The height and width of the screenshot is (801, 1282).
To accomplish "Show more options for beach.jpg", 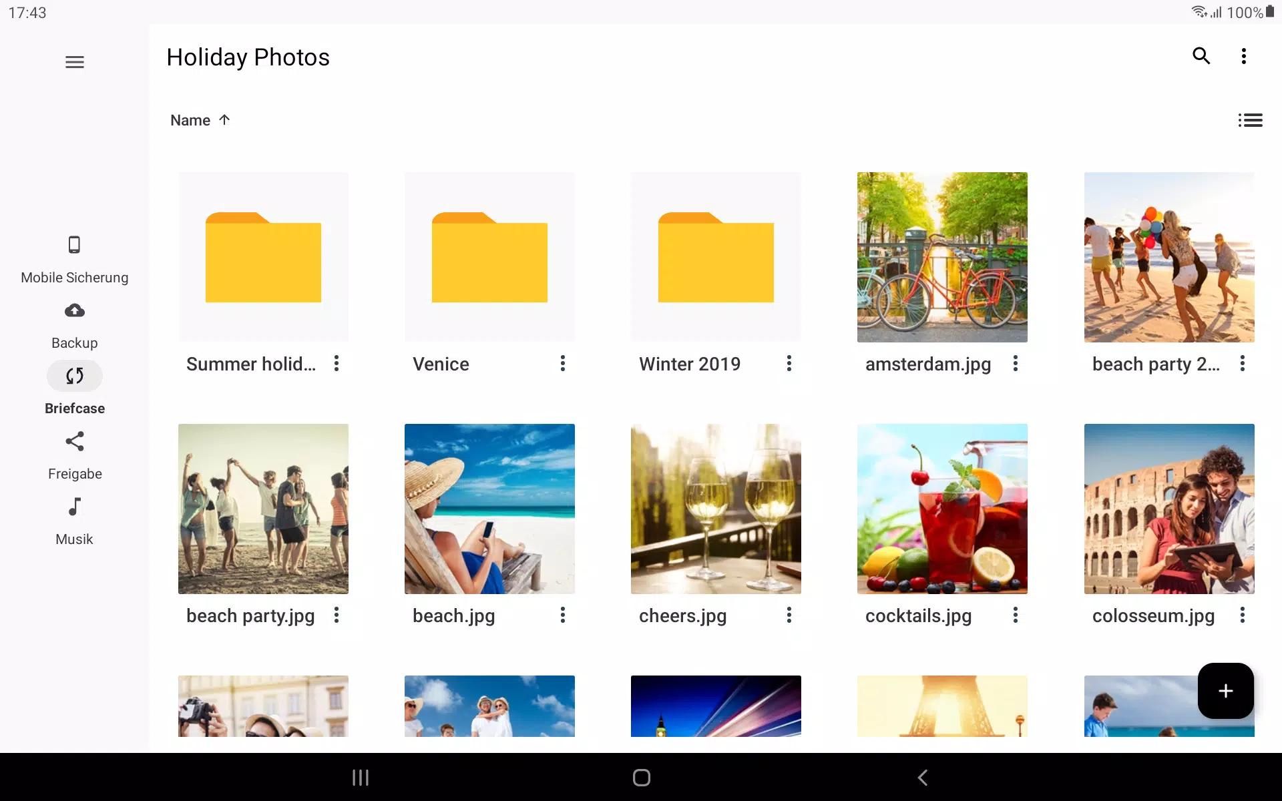I will tap(563, 615).
